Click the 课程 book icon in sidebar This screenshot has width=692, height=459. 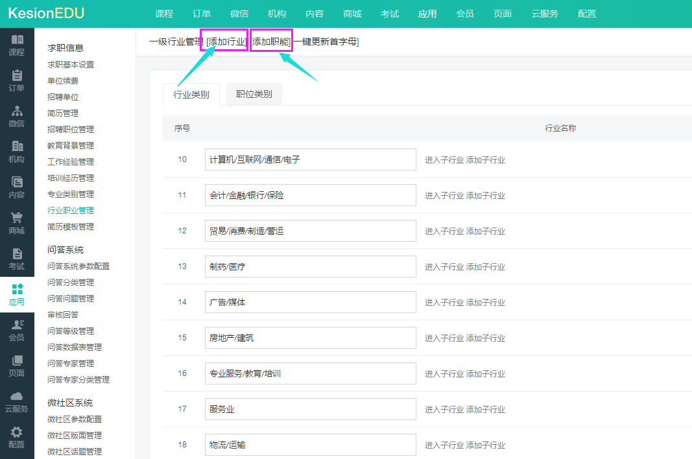click(x=17, y=40)
